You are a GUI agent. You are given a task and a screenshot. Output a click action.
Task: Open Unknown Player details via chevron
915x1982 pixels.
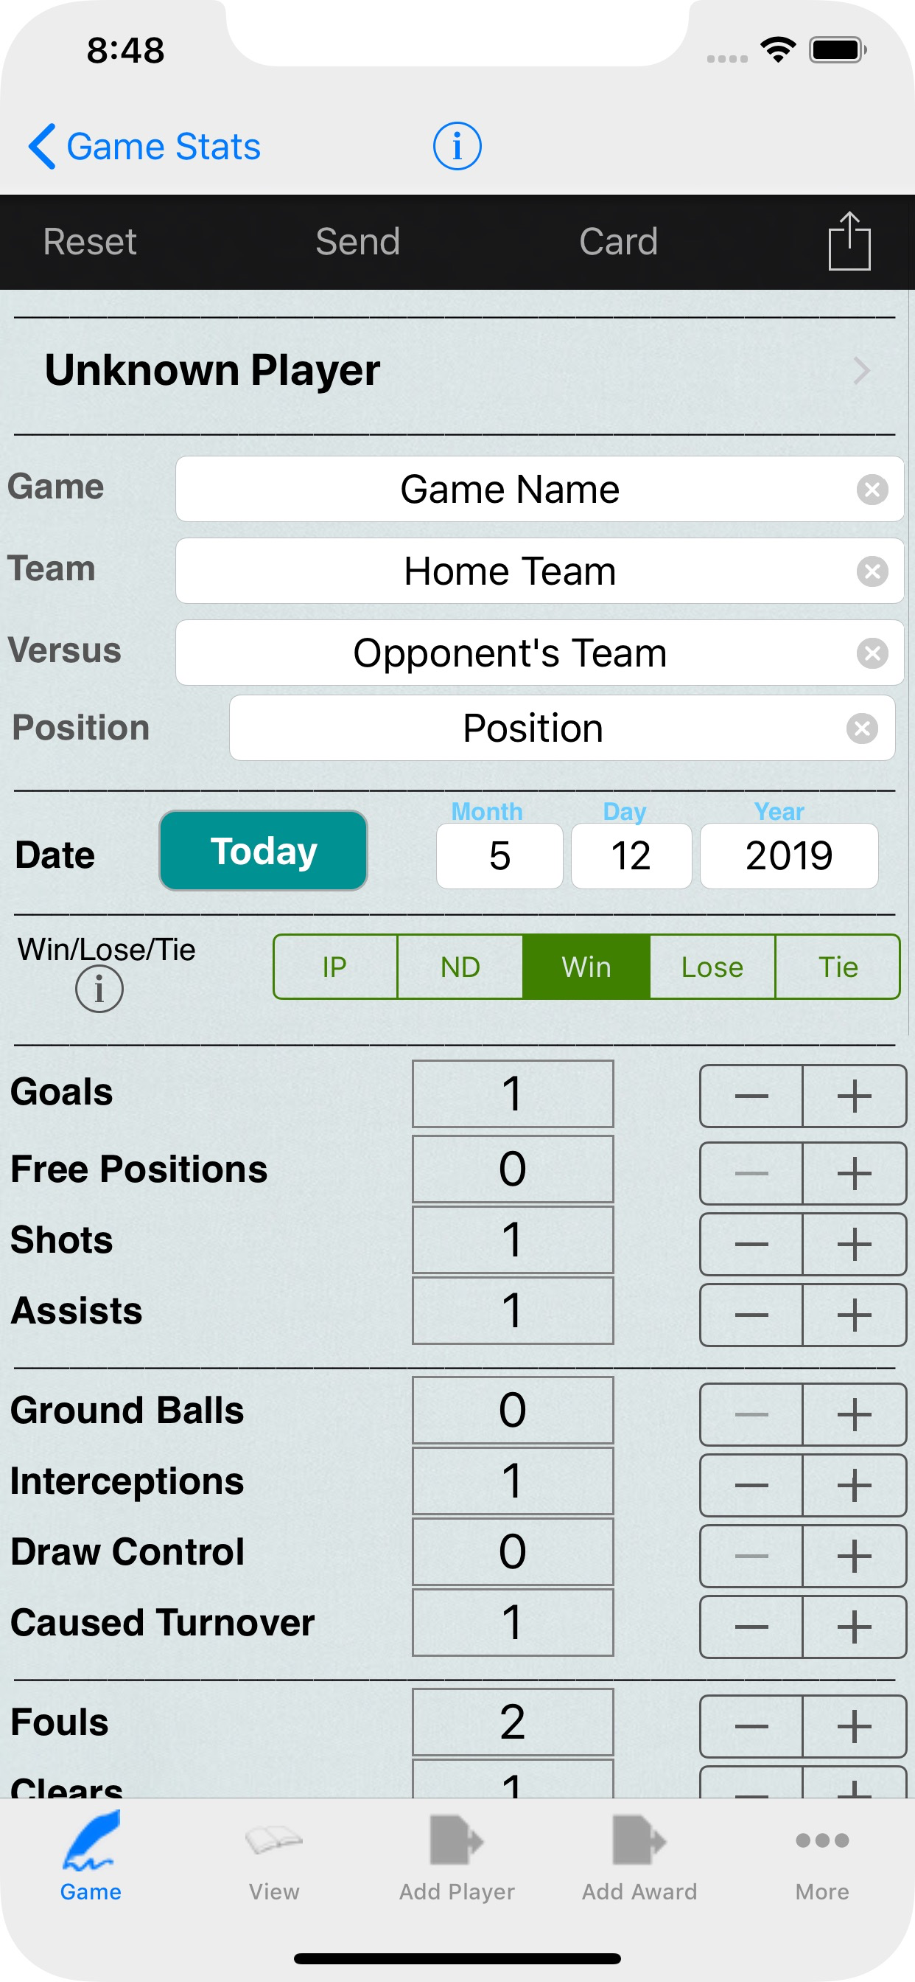point(861,372)
